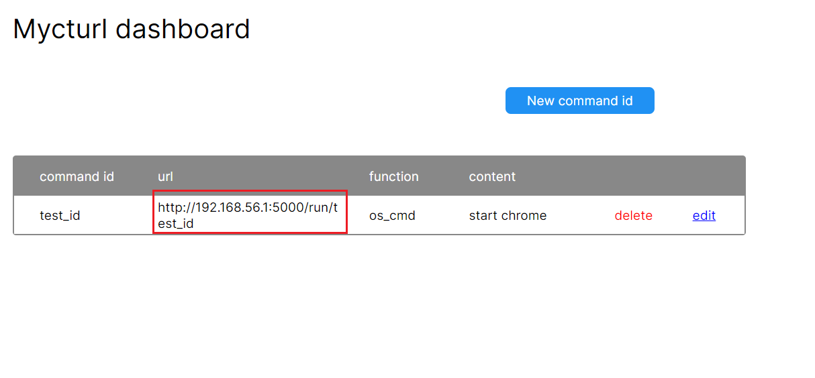815x378 pixels.
Task: Delete the test_id command
Action: 633,215
